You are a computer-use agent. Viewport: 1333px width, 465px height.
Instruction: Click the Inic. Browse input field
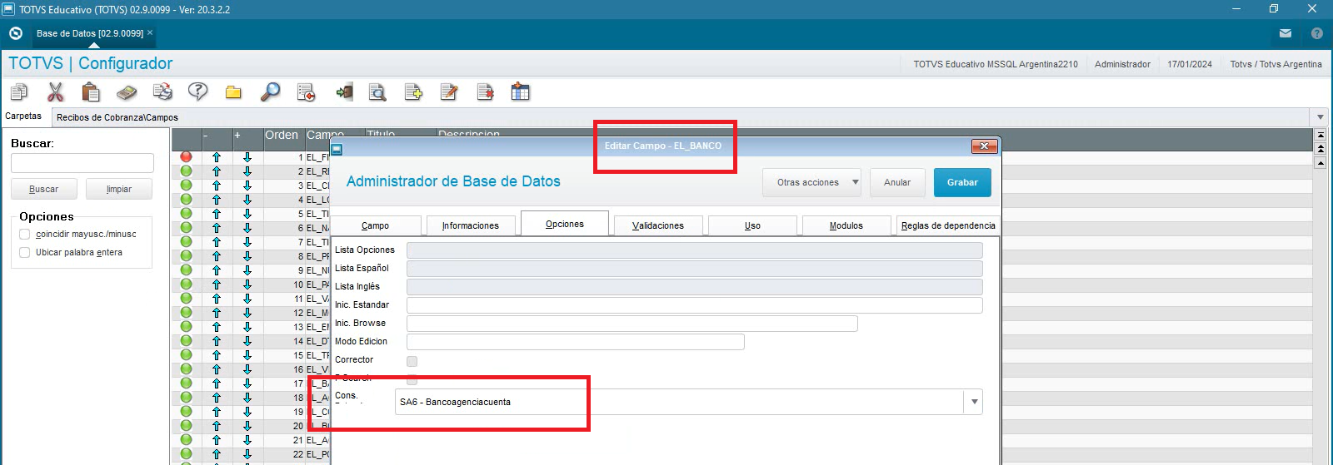632,324
